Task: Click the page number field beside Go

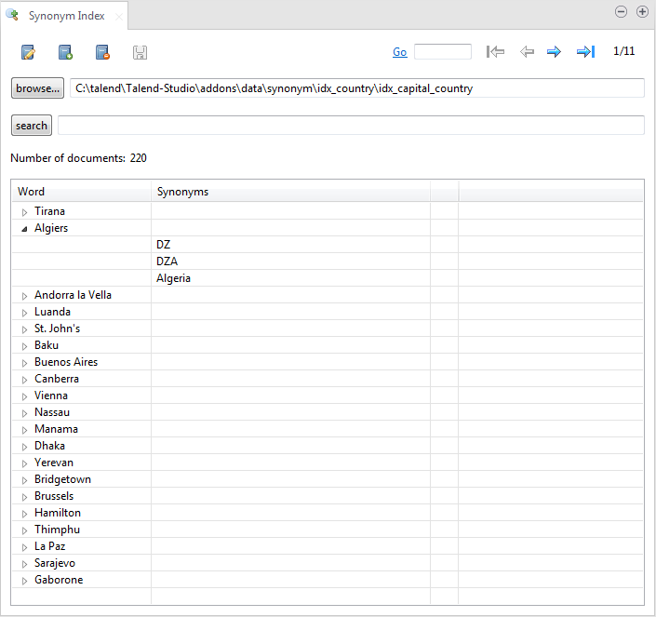Action: click(442, 52)
